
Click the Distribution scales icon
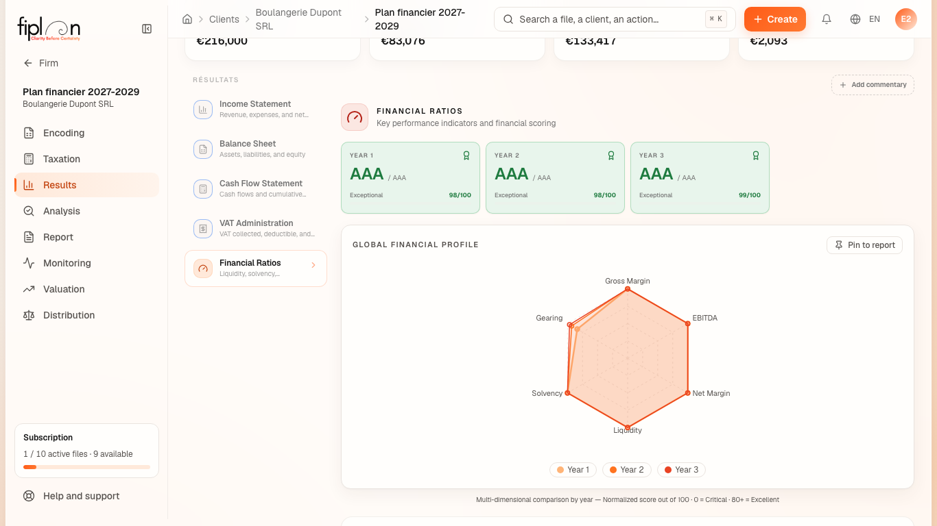tap(29, 315)
